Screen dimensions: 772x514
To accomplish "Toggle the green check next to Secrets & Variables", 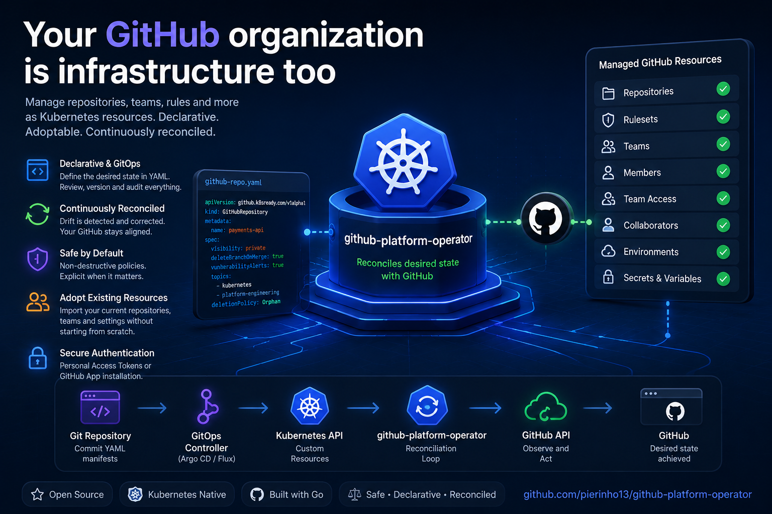I will [x=723, y=279].
